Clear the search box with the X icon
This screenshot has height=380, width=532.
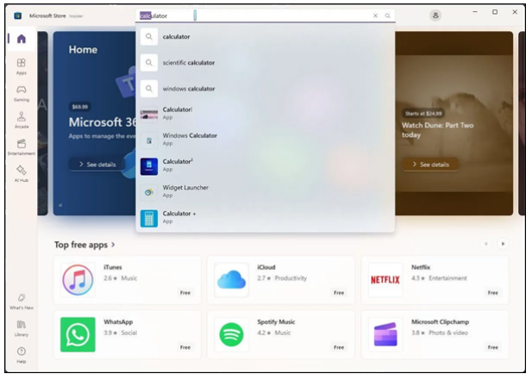coord(375,16)
